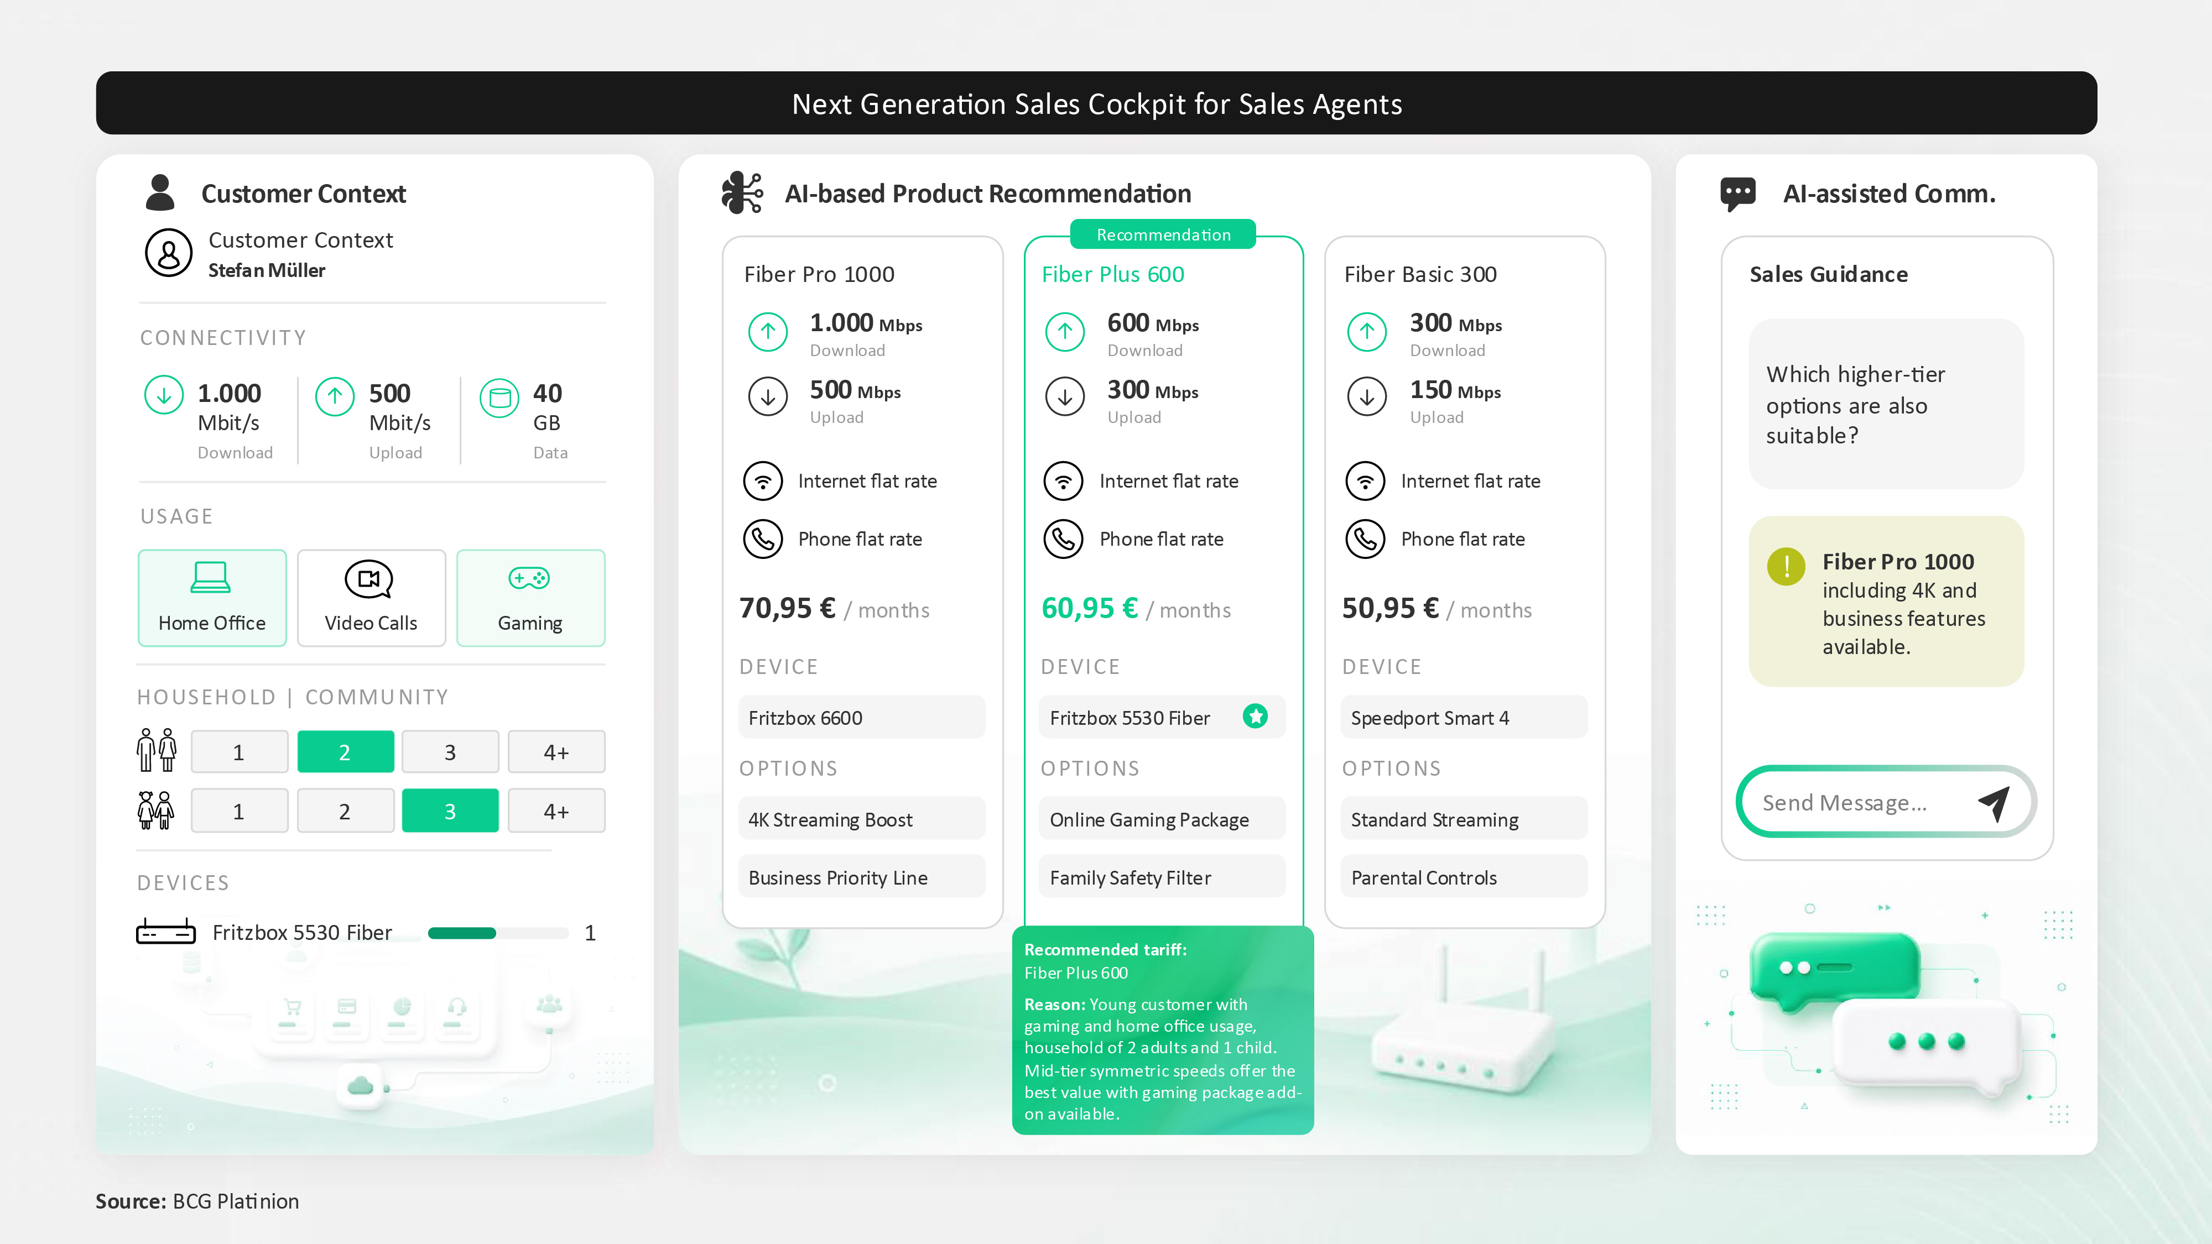This screenshot has height=1244, width=2212.
Task: Toggle the Home Office usage tile
Action: pyautogui.click(x=212, y=598)
